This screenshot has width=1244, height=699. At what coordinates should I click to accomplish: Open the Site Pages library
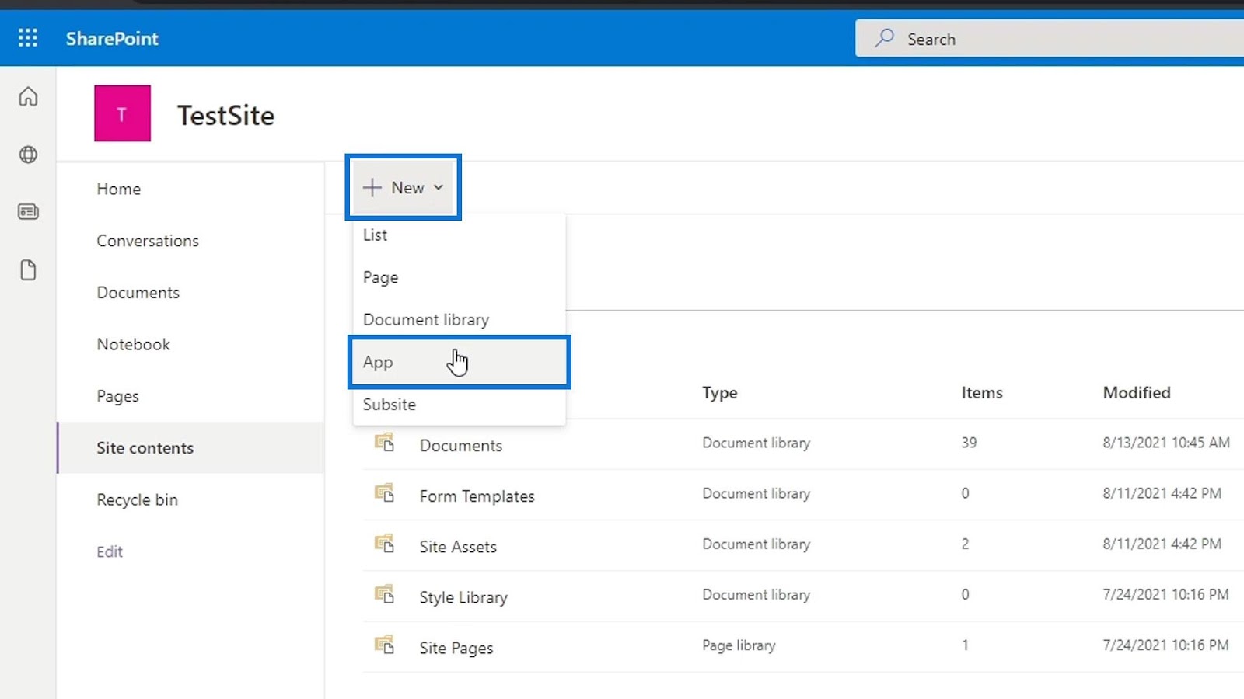[456, 648]
